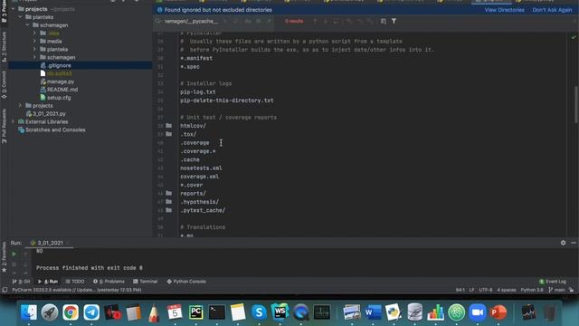Select the 3_01_2021 run tab
Screen dimensions: 579x326
tap(50, 243)
